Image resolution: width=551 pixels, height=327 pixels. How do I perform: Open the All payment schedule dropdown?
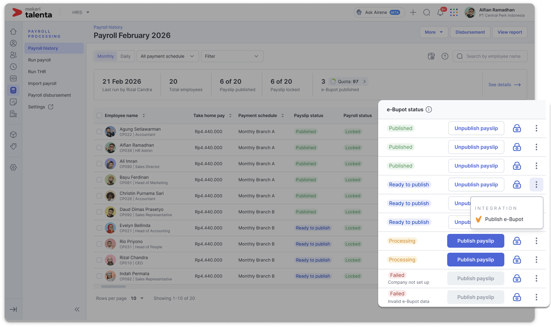pos(168,56)
